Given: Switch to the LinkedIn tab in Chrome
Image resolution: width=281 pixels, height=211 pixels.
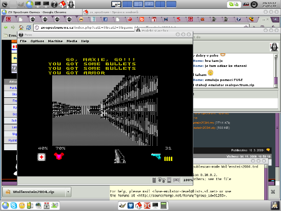Looking at the screenshot, I should coord(154,19).
